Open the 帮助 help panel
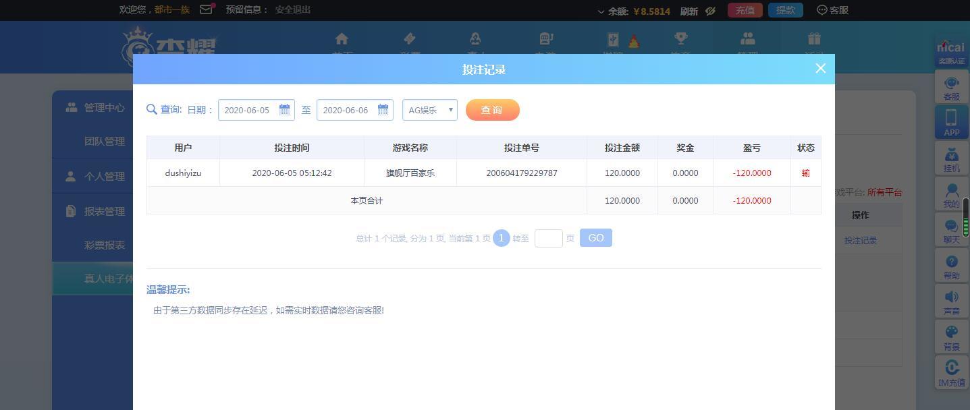Screen dimensions: 970x410 951,265
